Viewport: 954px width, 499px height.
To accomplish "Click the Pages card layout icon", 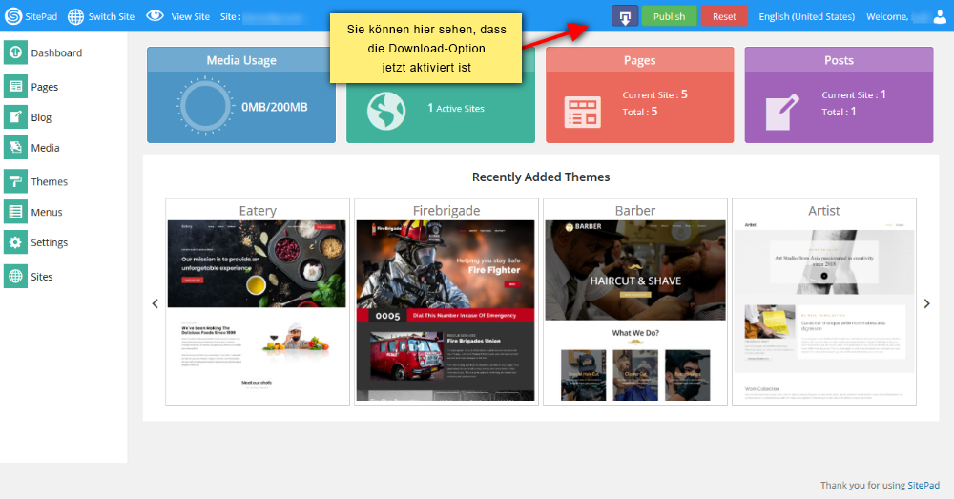I will click(582, 112).
